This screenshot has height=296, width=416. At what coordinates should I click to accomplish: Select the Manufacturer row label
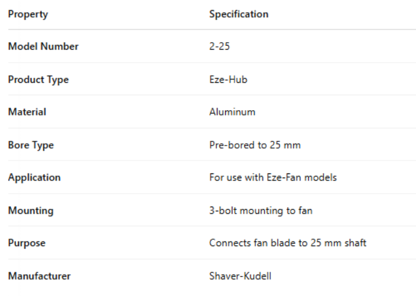click(39, 275)
